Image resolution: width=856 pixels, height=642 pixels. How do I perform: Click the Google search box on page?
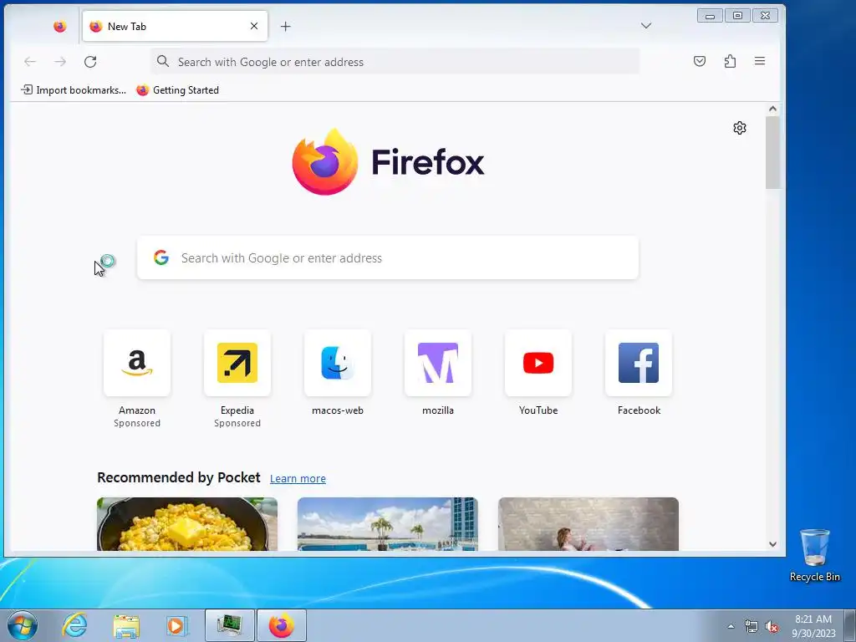point(388,257)
